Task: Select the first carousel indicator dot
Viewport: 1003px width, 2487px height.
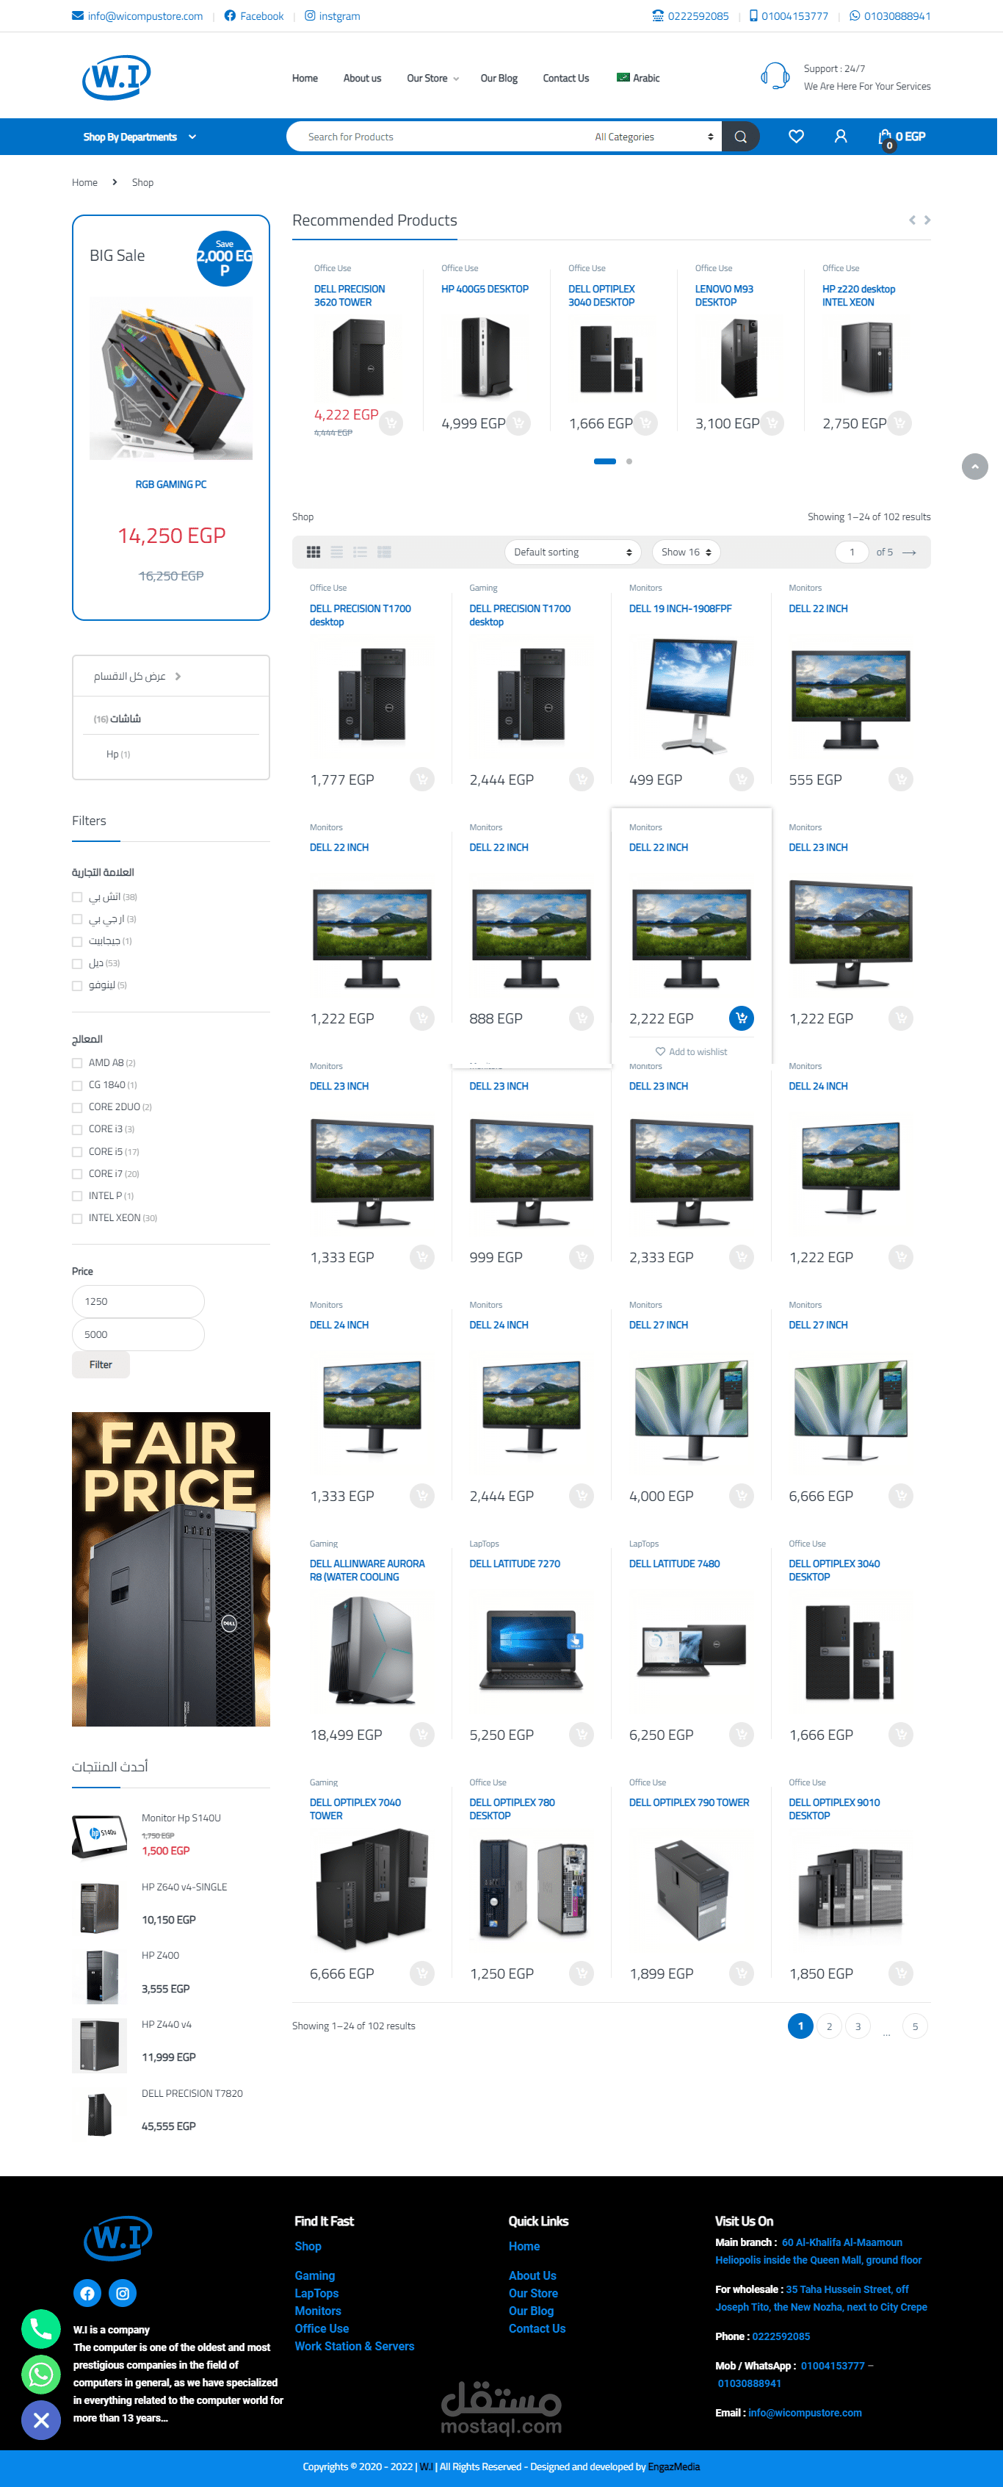Action: point(605,461)
